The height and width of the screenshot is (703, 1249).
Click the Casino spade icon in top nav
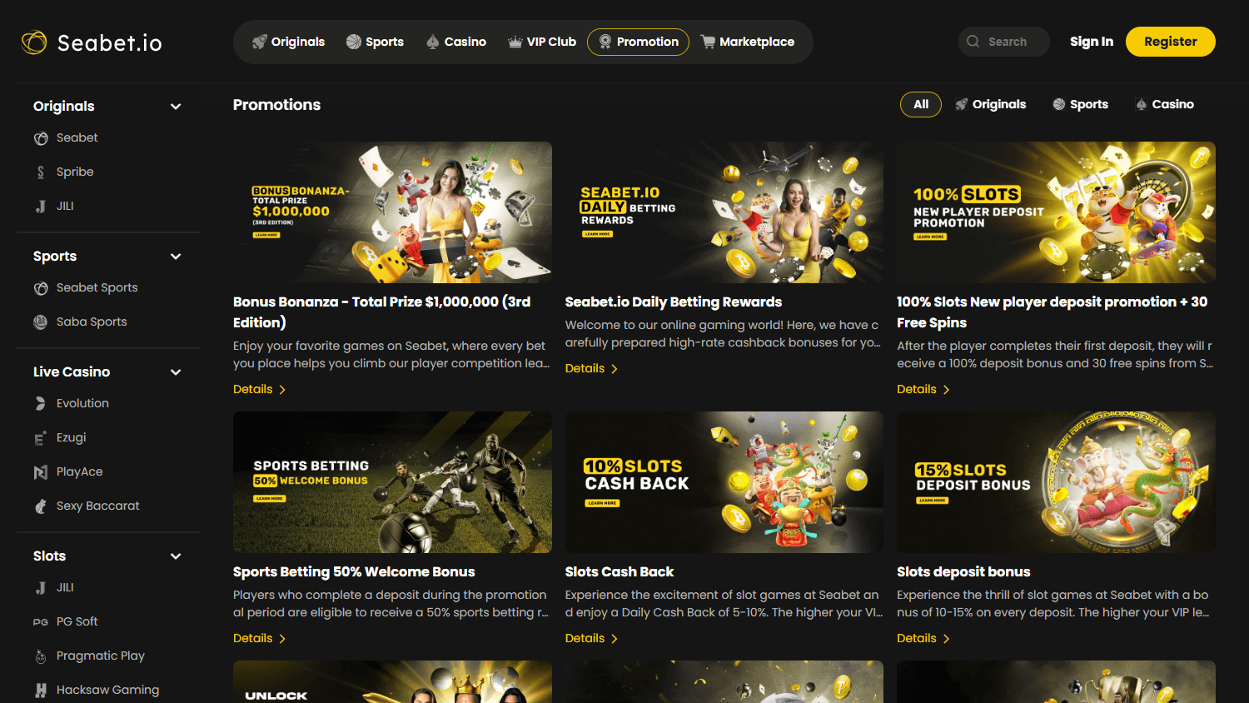coord(433,42)
